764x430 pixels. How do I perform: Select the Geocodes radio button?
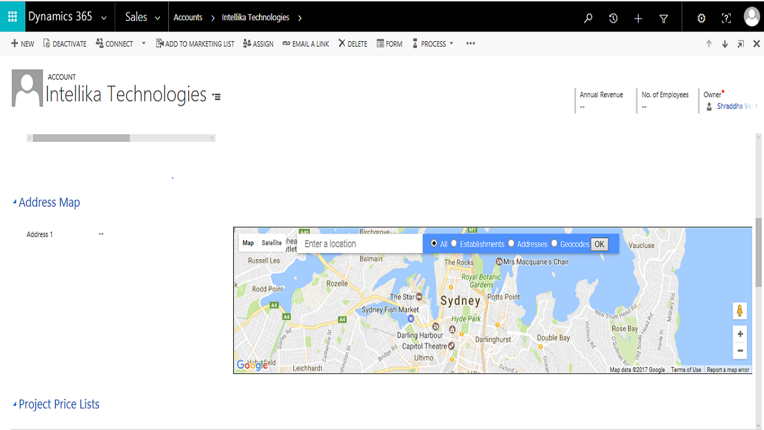point(554,243)
